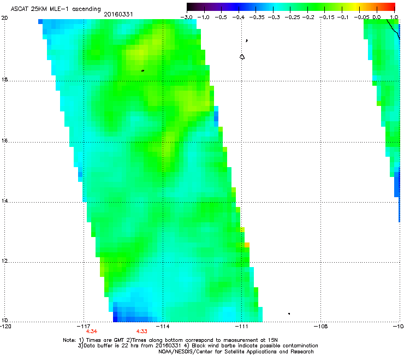Image resolution: width=404 pixels, height=355 pixels.
Task: Pick the black end of the colorbar
Action: [190, 7]
